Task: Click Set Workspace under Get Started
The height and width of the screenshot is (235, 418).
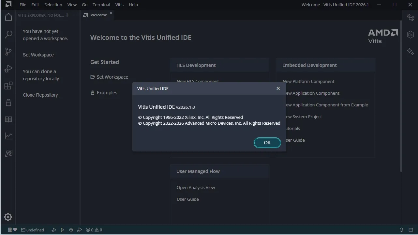Action: point(112,77)
